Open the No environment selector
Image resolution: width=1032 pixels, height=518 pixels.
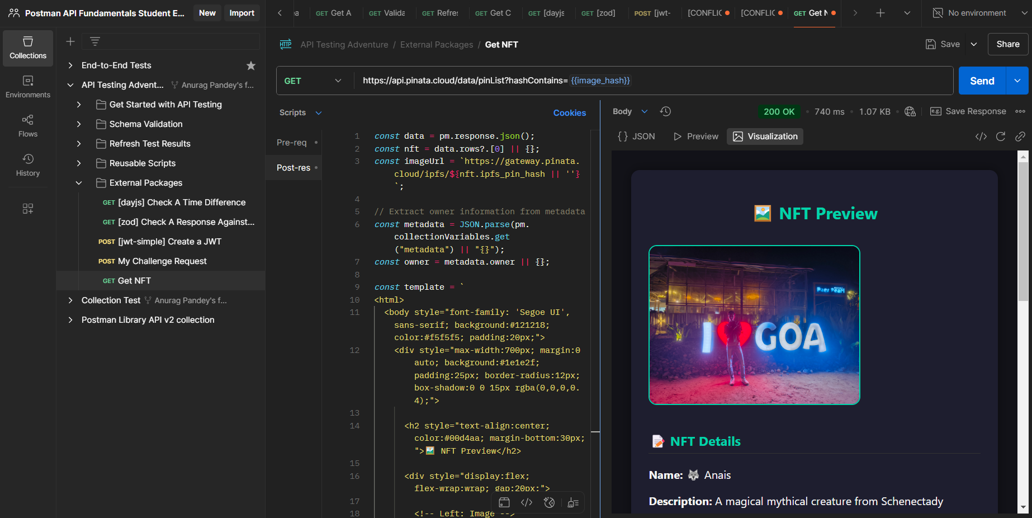point(981,13)
